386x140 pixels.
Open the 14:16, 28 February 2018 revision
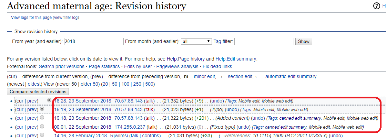click(81, 136)
